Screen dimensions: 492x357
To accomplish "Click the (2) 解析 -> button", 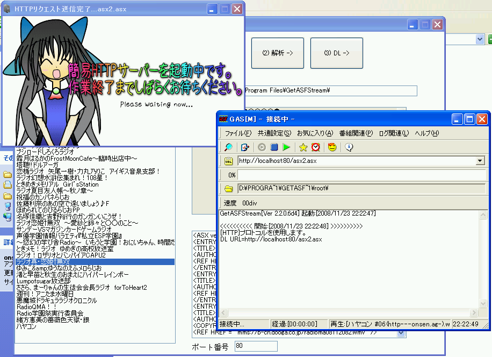I will pyautogui.click(x=277, y=53).
